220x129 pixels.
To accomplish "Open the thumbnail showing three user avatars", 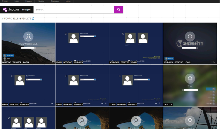I will (x=28, y=118).
